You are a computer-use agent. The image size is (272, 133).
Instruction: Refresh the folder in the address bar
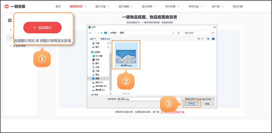pyautogui.click(x=179, y=33)
